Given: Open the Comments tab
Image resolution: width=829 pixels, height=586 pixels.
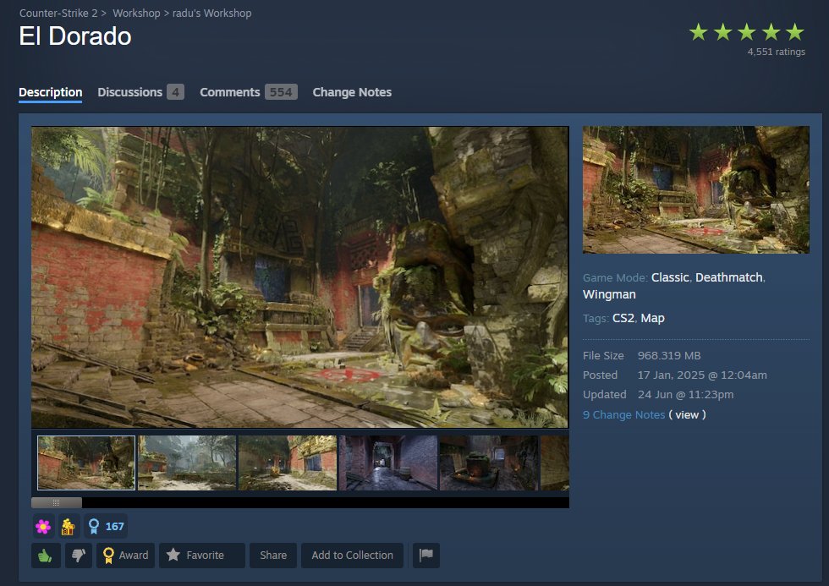Looking at the screenshot, I should 249,92.
